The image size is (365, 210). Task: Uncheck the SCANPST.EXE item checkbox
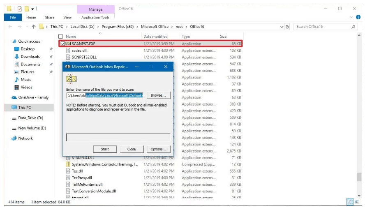(62, 44)
